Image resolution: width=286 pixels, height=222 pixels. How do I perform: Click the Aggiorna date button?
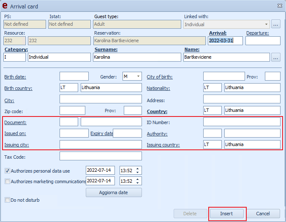click(x=114, y=192)
